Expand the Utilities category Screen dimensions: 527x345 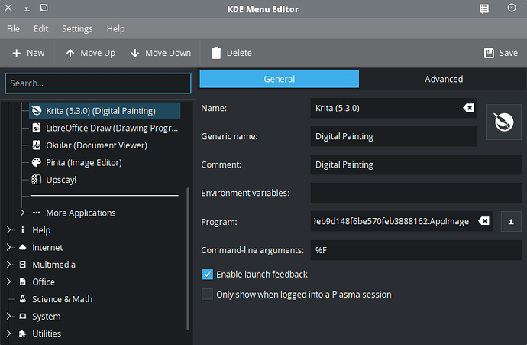(x=8, y=334)
